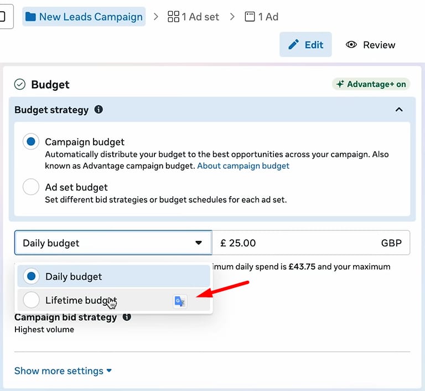
Task: Click the Review button
Action: coord(370,45)
